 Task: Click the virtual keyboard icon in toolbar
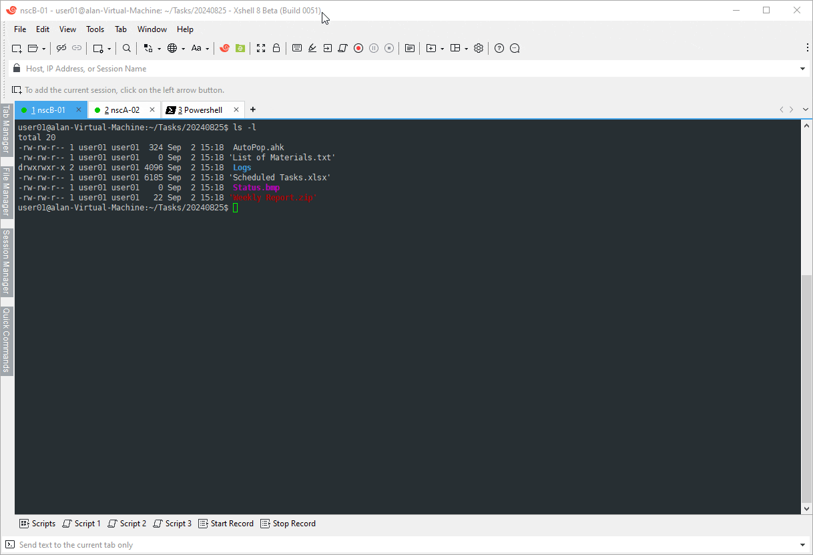297,48
